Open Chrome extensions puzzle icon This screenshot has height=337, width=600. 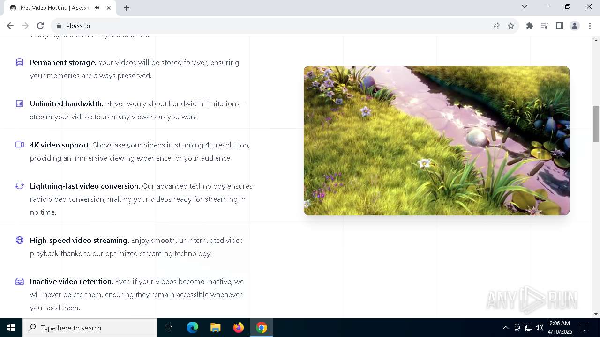point(530,26)
